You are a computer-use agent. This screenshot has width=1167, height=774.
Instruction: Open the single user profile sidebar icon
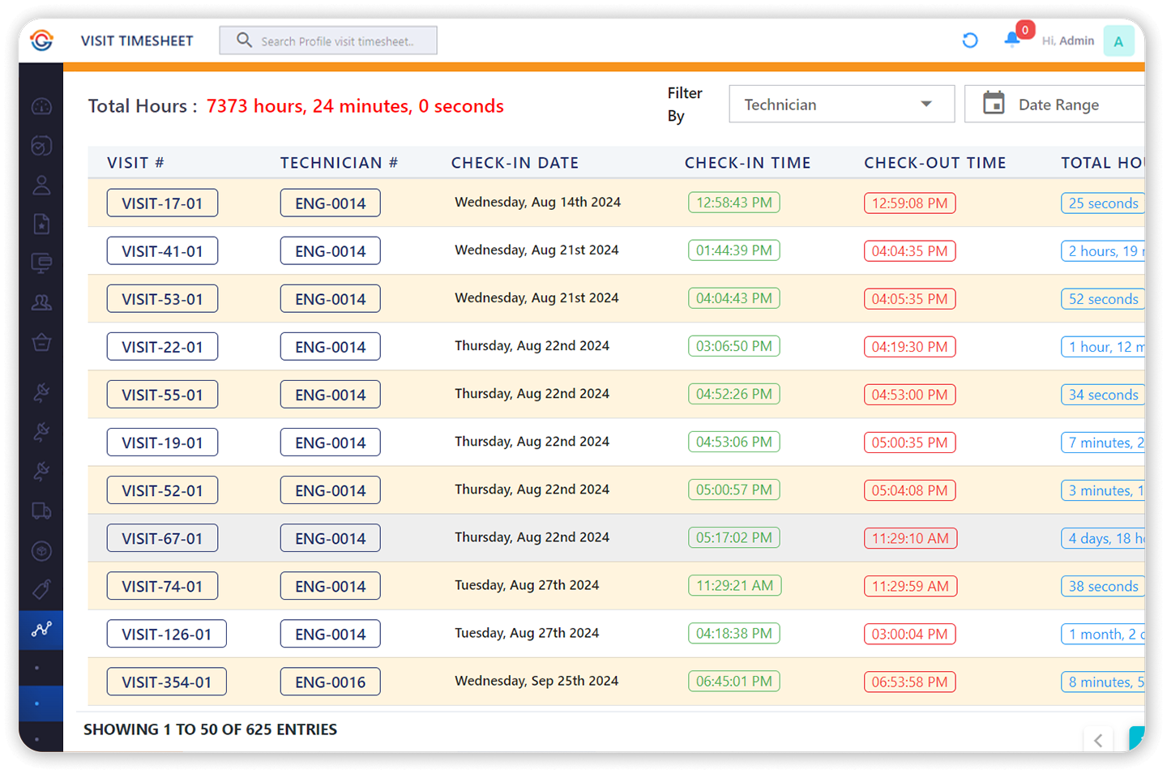pos(41,185)
